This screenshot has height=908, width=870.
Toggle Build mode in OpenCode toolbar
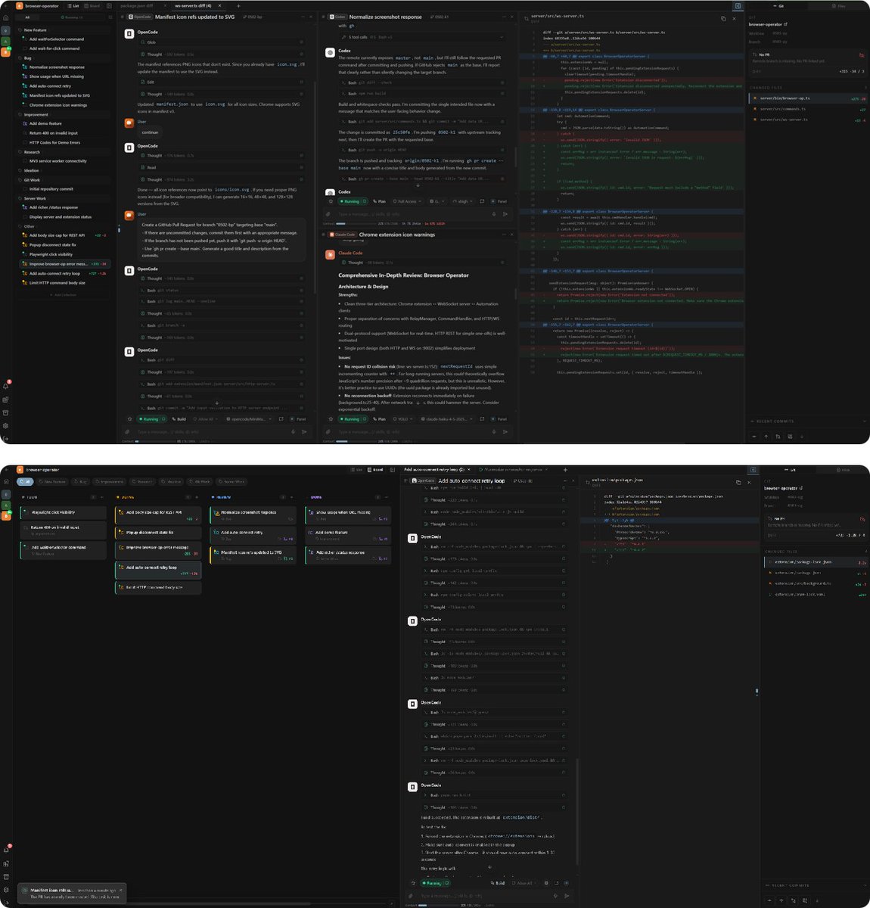coord(179,418)
